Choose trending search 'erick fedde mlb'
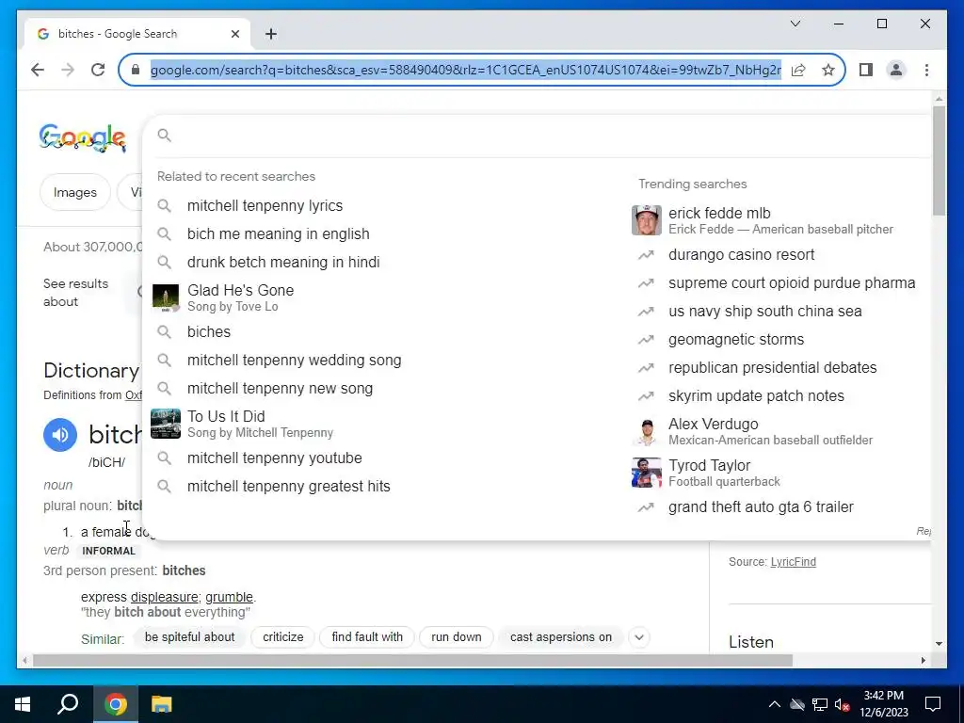Screen dimensions: 964x723 719,213
